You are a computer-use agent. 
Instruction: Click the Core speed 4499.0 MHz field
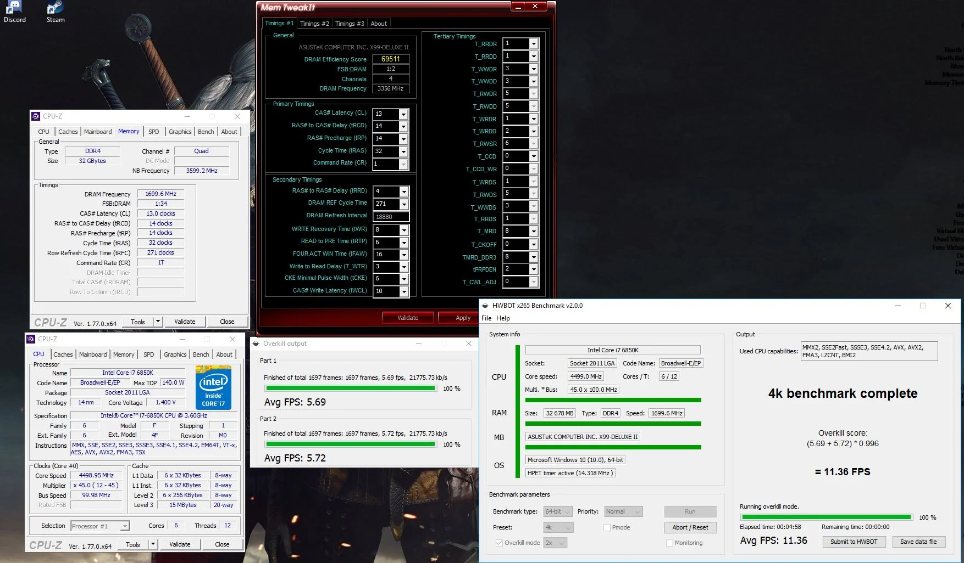pos(586,376)
